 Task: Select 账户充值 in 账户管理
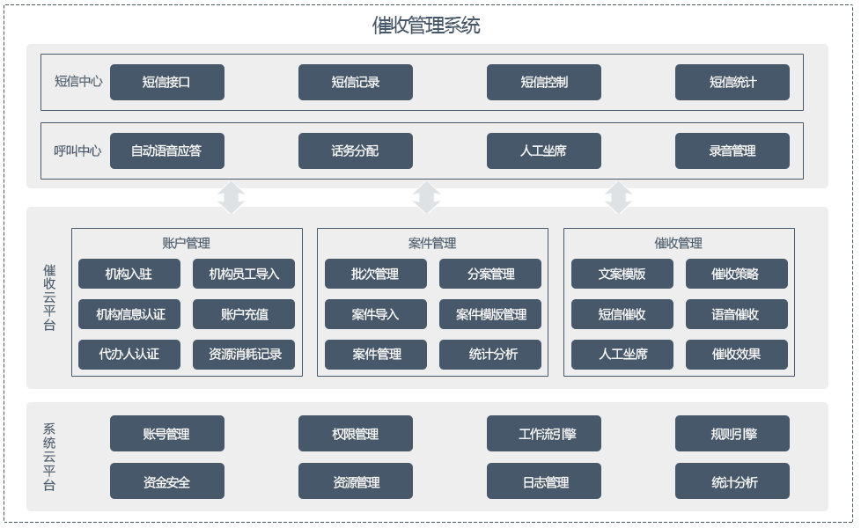coord(244,314)
